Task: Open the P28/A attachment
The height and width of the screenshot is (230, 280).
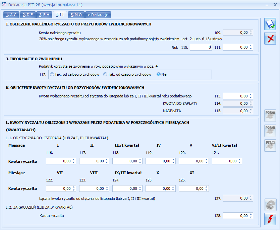Action: click(270, 116)
